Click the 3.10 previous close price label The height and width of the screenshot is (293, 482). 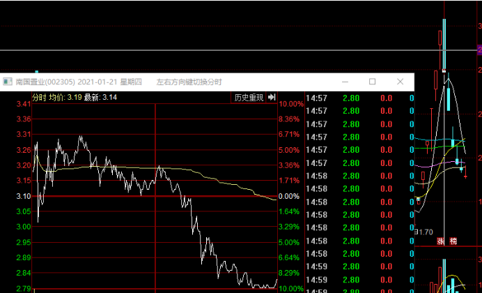point(24,196)
